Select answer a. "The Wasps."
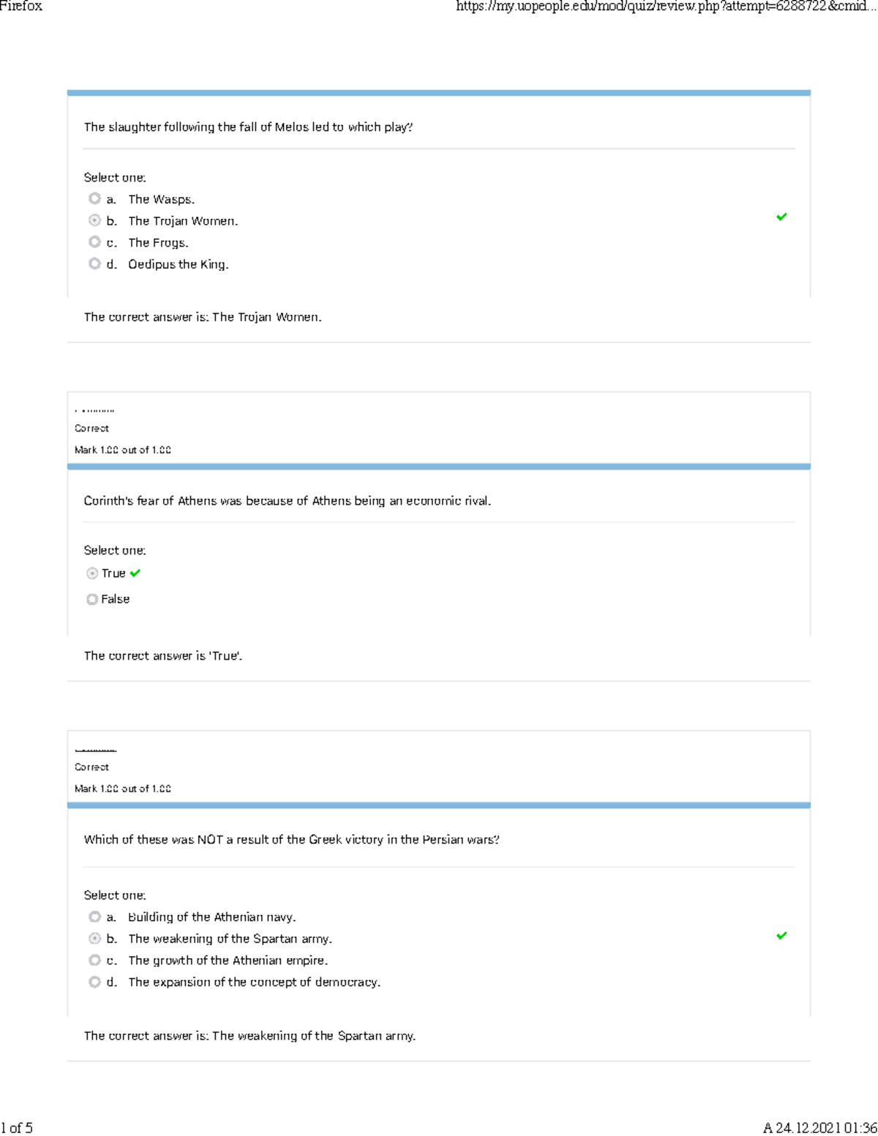The height and width of the screenshot is (1136, 878). pyautogui.click(x=94, y=198)
